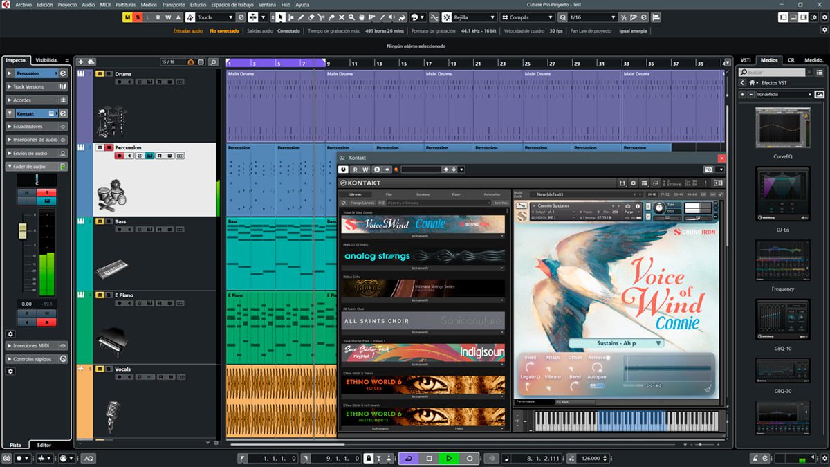
Task: Toggle Kontakt plugin power bypass button
Action: coord(343,170)
